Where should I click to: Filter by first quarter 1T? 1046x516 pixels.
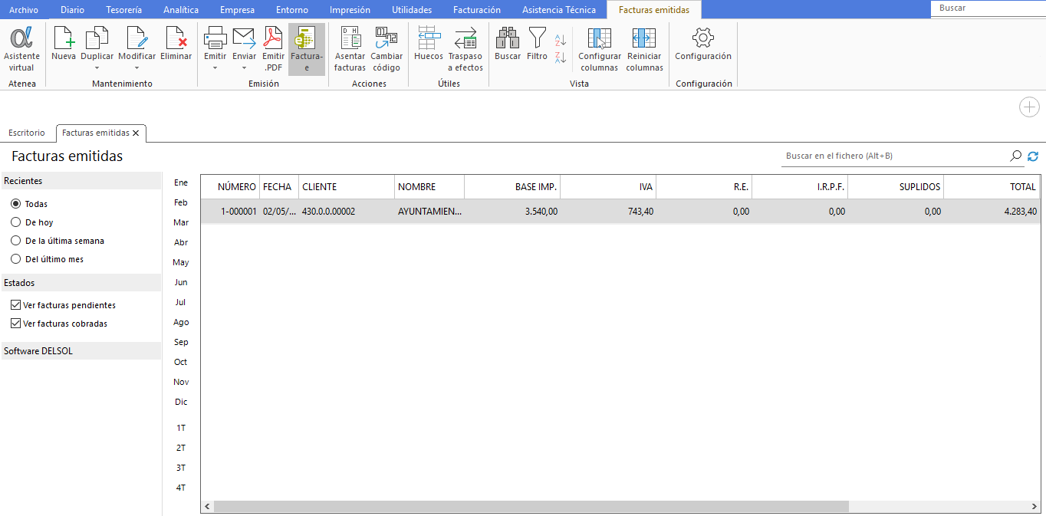pyautogui.click(x=181, y=428)
